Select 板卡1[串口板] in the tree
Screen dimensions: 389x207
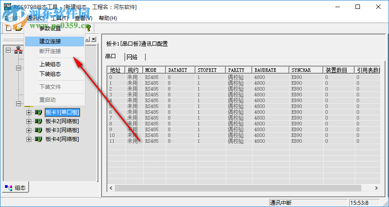coord(62,112)
